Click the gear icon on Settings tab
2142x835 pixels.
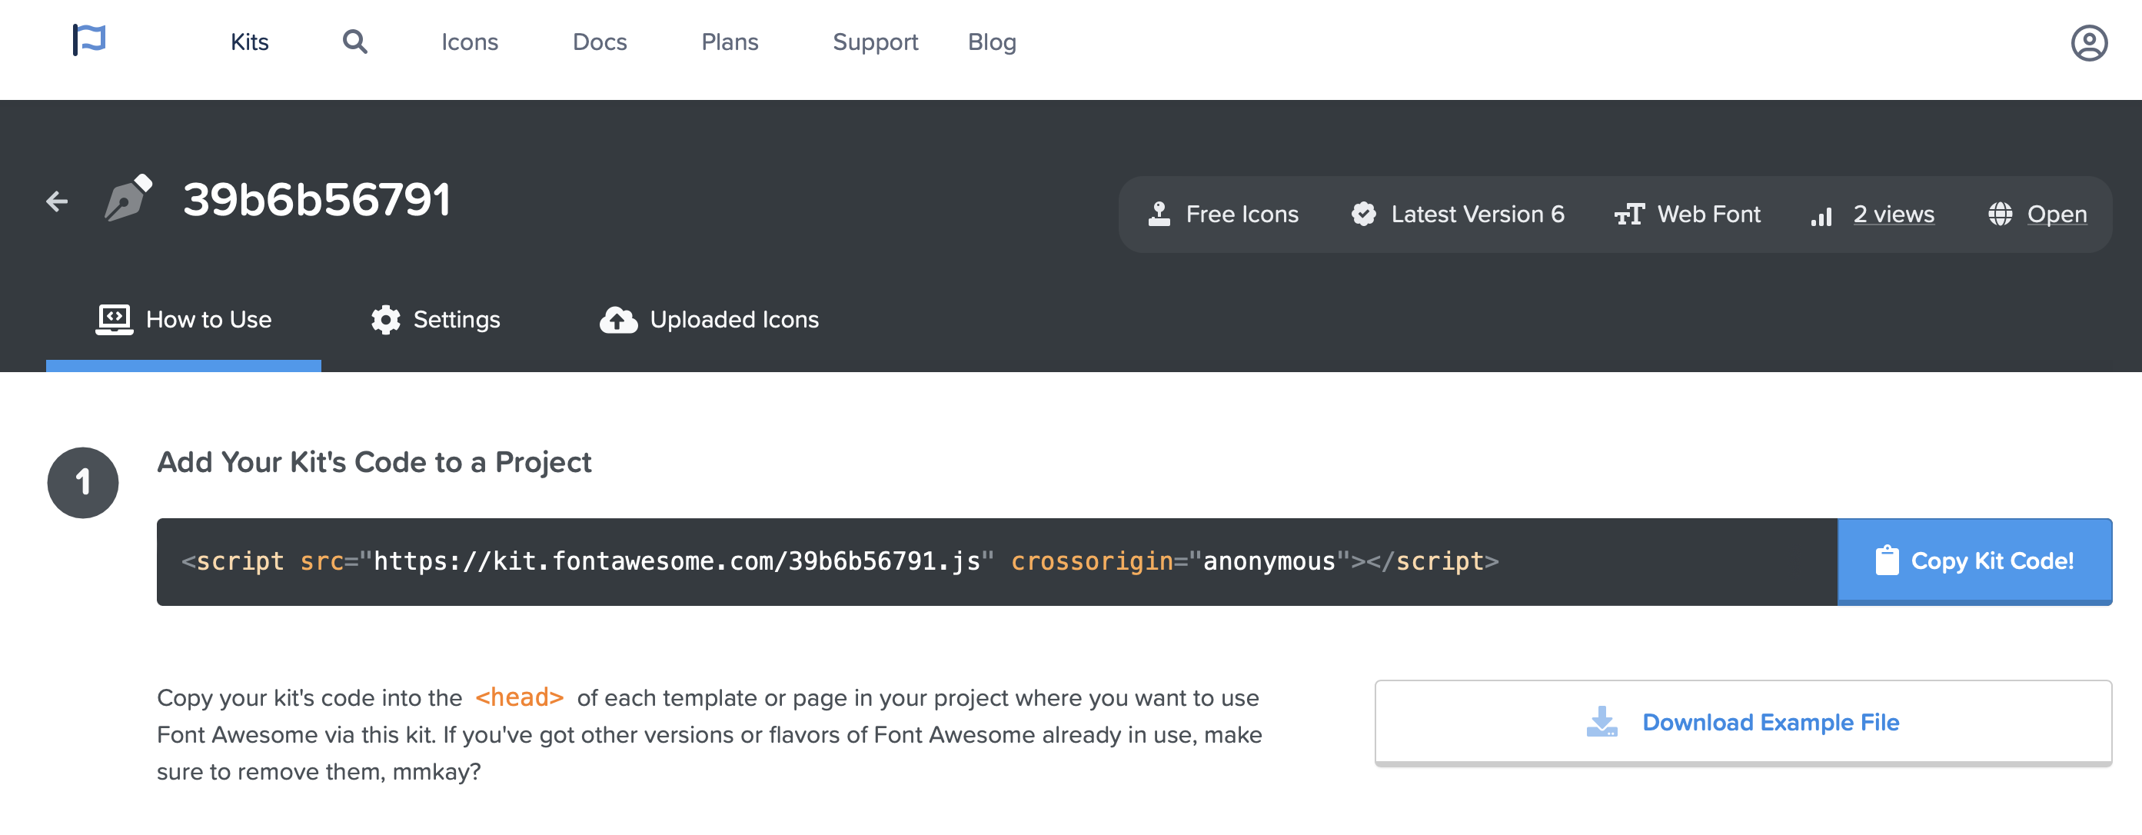[386, 319]
